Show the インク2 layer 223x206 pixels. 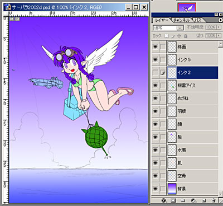click(x=155, y=73)
